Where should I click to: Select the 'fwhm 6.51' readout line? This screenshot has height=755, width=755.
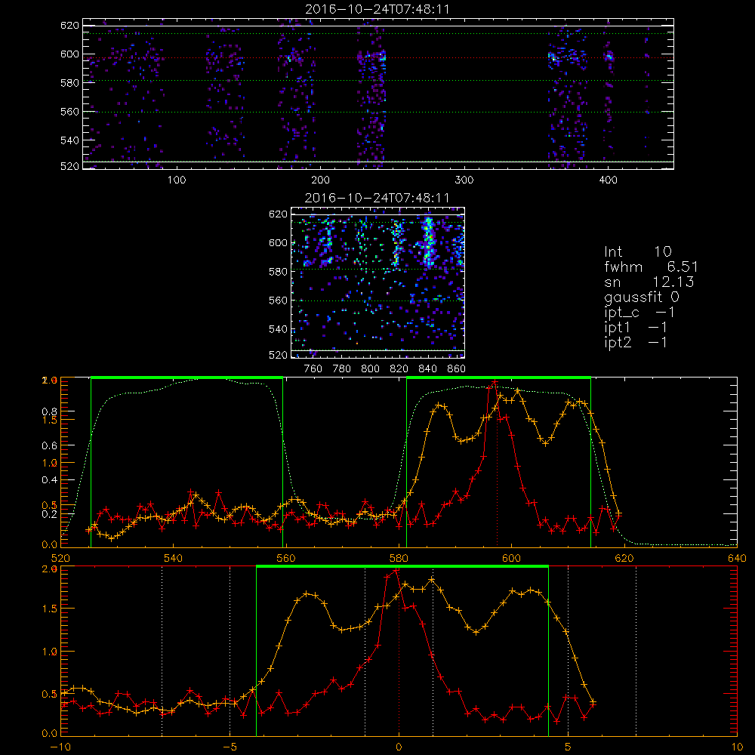point(651,267)
